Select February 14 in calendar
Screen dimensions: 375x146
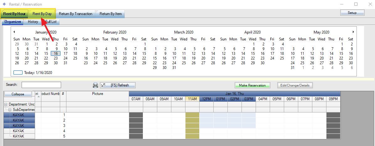[x=134, y=53]
